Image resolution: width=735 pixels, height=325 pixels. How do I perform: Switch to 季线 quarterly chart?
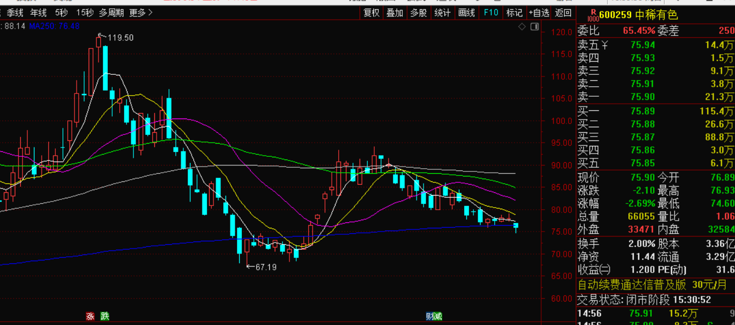click(15, 13)
